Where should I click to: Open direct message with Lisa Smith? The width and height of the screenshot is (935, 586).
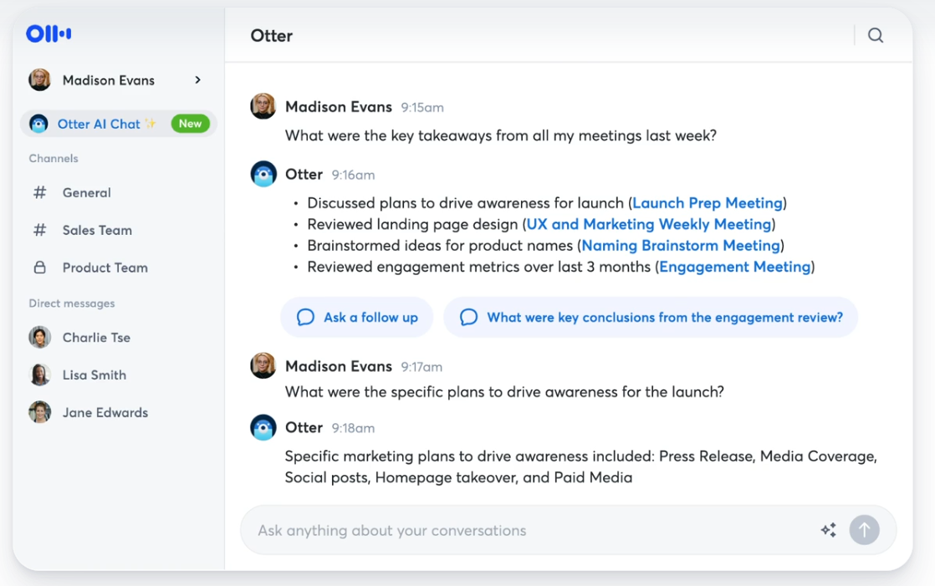pos(95,375)
